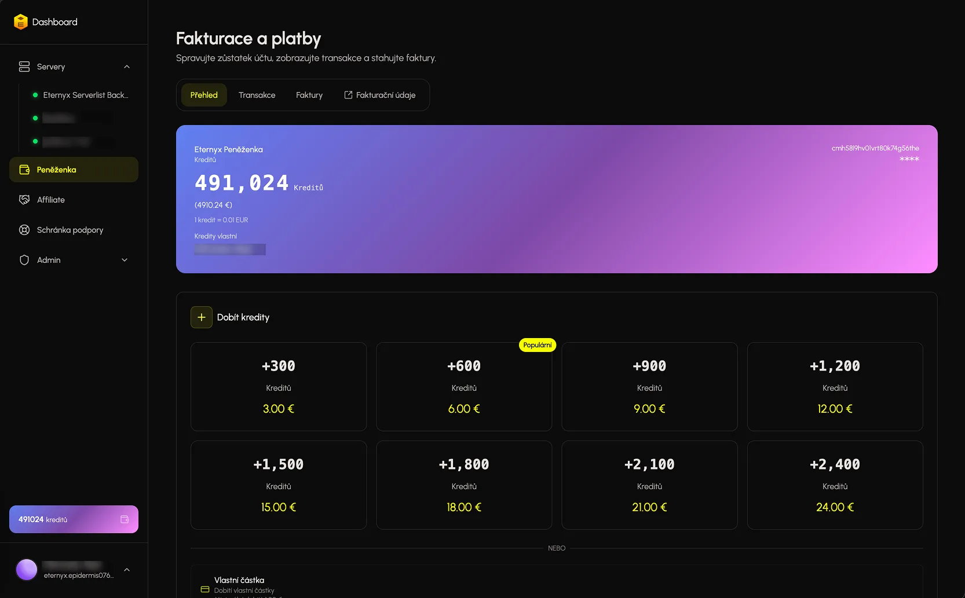Image resolution: width=965 pixels, height=598 pixels.
Task: Click the Admin shield icon
Action: click(24, 260)
